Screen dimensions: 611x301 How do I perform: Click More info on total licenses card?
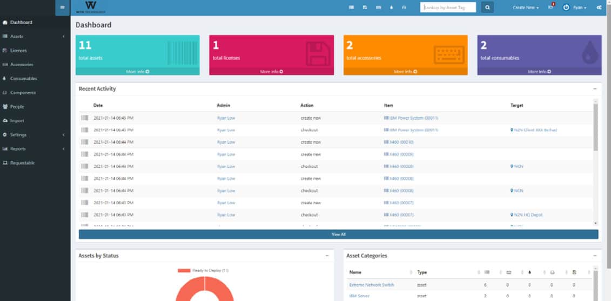click(272, 72)
